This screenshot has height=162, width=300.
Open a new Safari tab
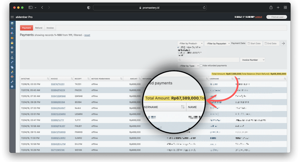(278, 8)
